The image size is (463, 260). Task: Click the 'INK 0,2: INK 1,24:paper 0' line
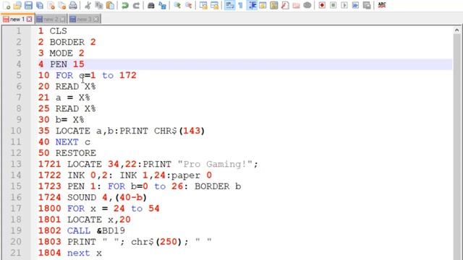tap(125, 175)
